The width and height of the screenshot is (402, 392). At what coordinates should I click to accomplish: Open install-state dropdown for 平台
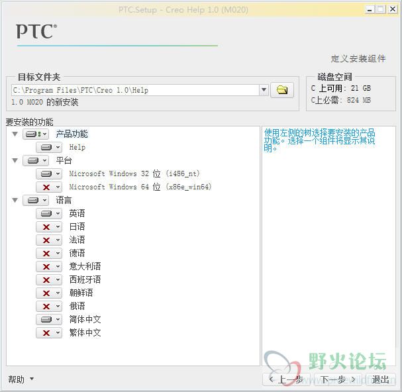[36, 160]
